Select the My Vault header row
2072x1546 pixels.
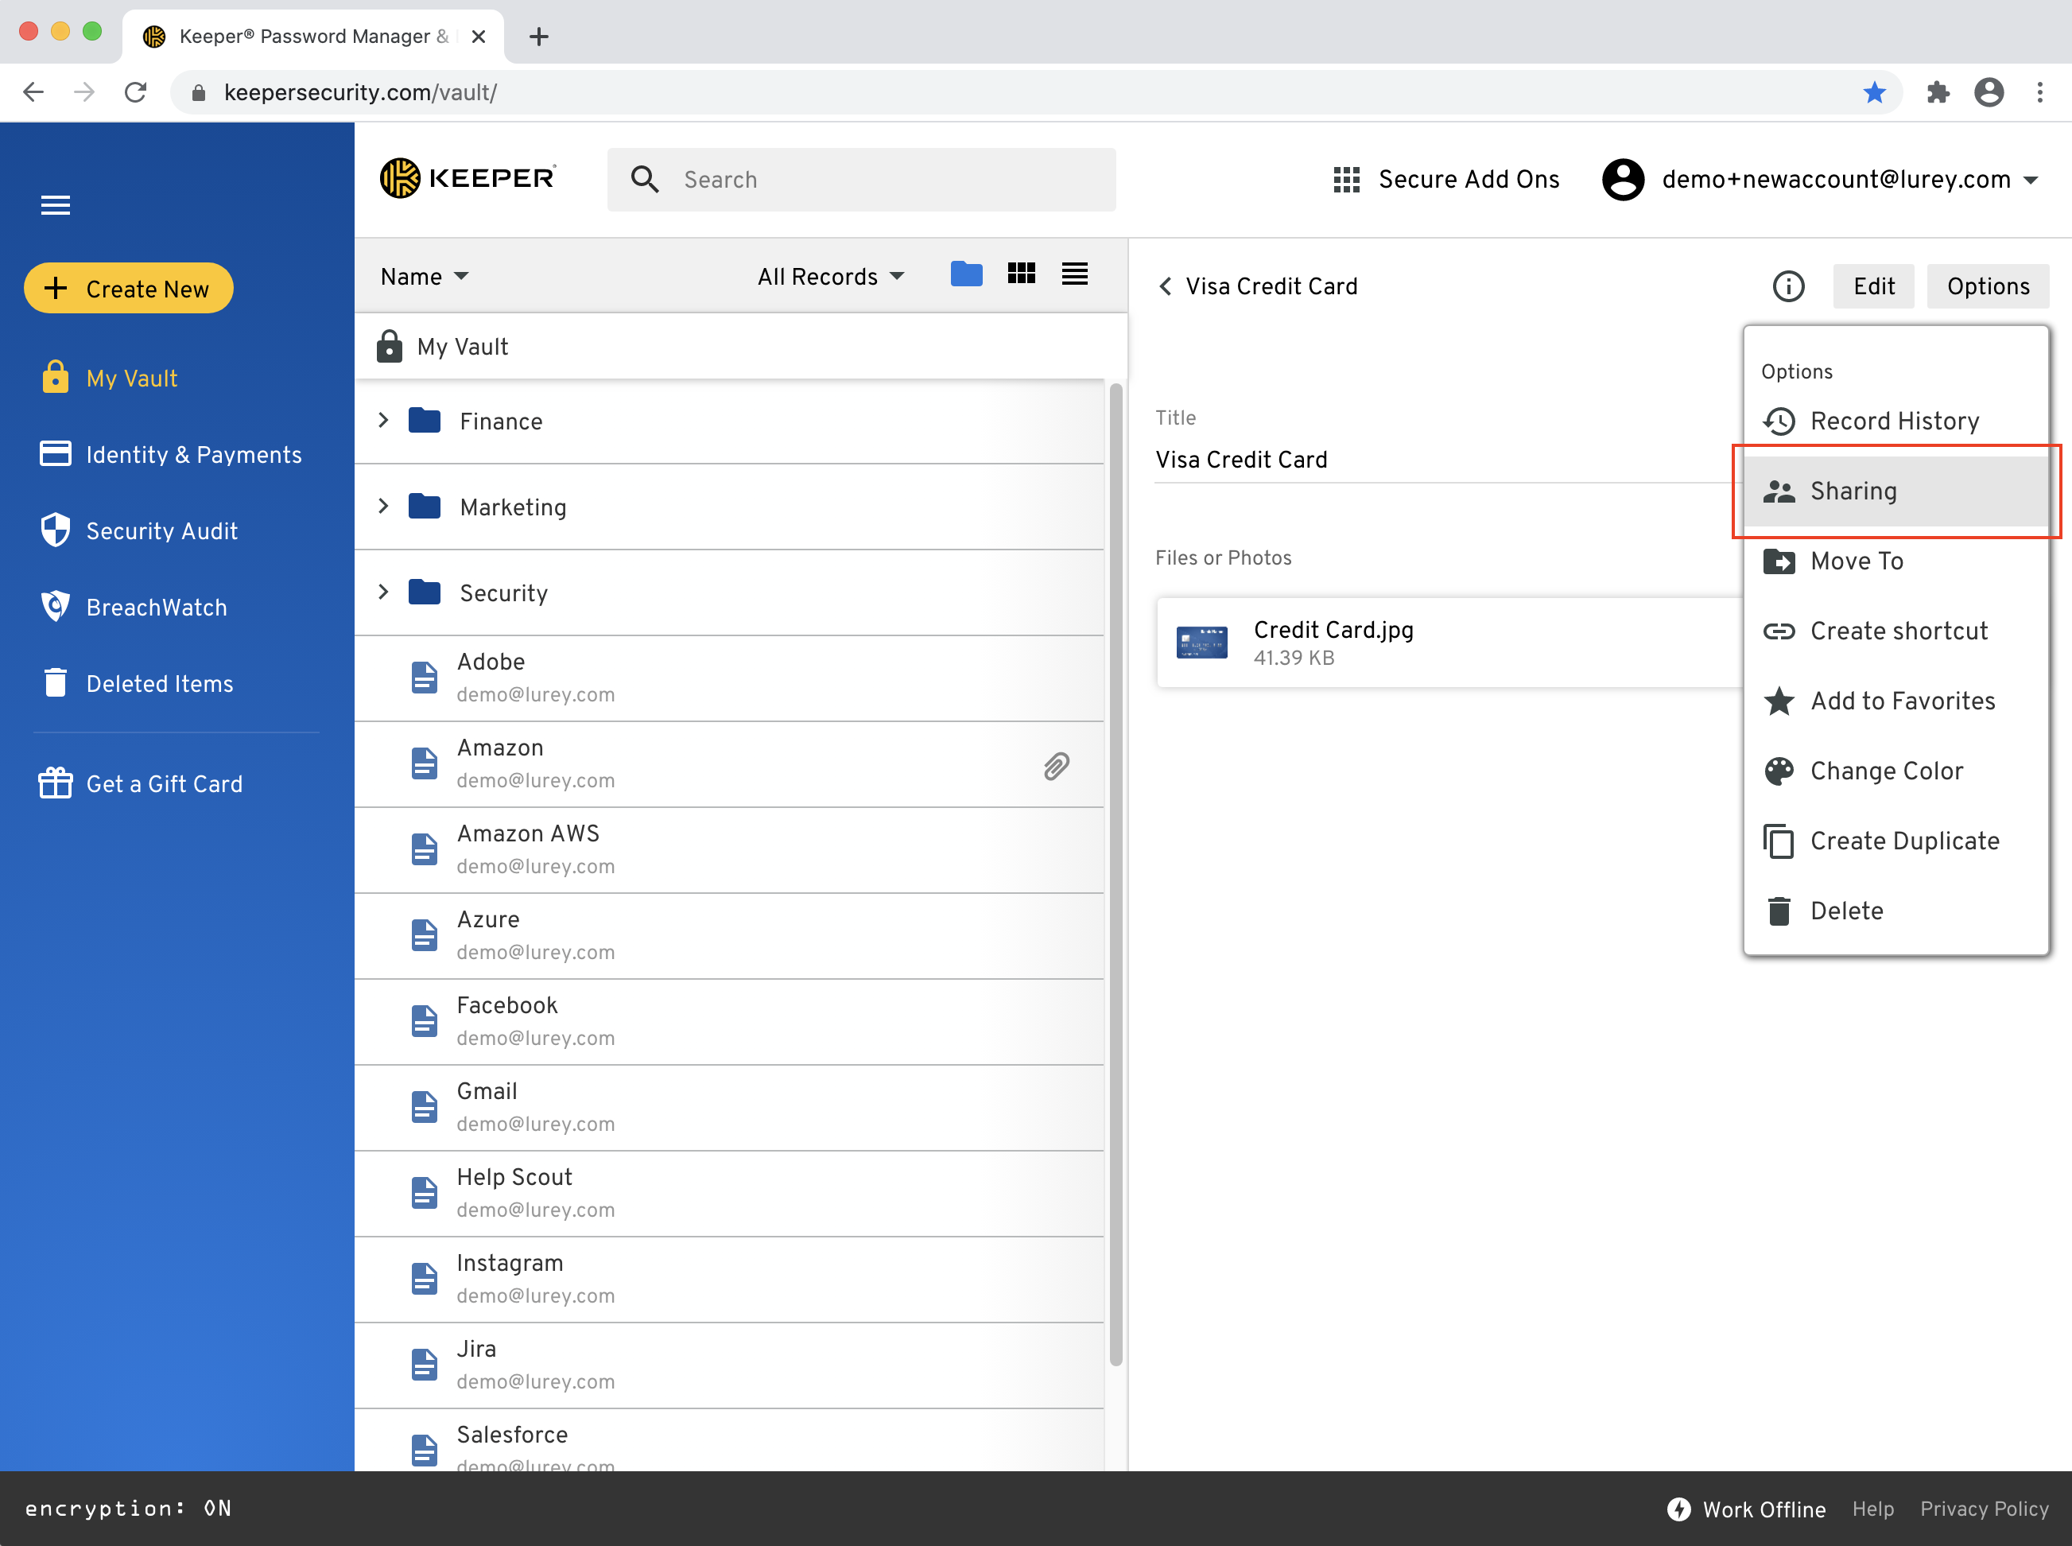[741, 346]
